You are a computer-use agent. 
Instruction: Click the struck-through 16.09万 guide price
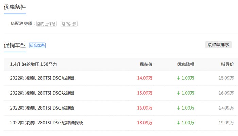click(226, 93)
